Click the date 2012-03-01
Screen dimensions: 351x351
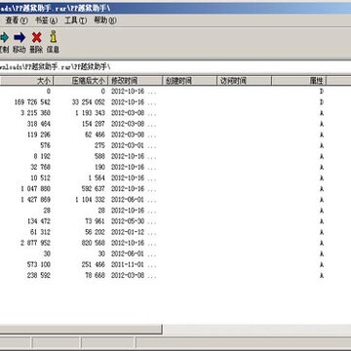point(128,145)
